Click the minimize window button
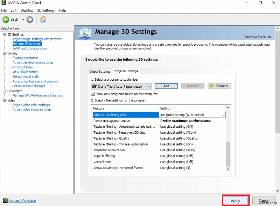The image size is (280, 206). point(247,3)
